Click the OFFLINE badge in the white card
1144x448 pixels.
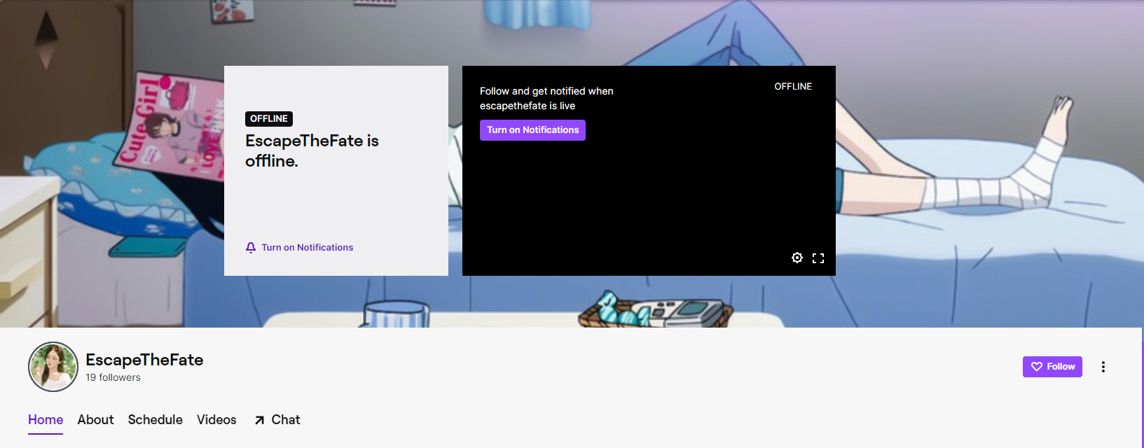pyautogui.click(x=269, y=119)
